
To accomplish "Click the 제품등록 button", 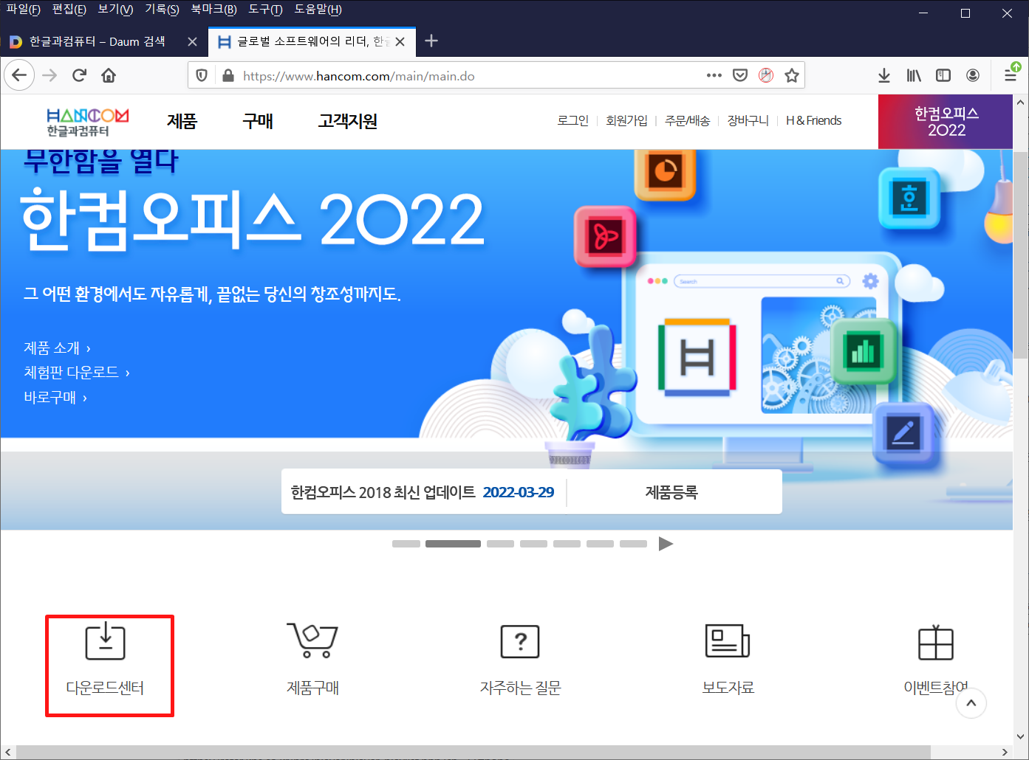I will coord(671,492).
